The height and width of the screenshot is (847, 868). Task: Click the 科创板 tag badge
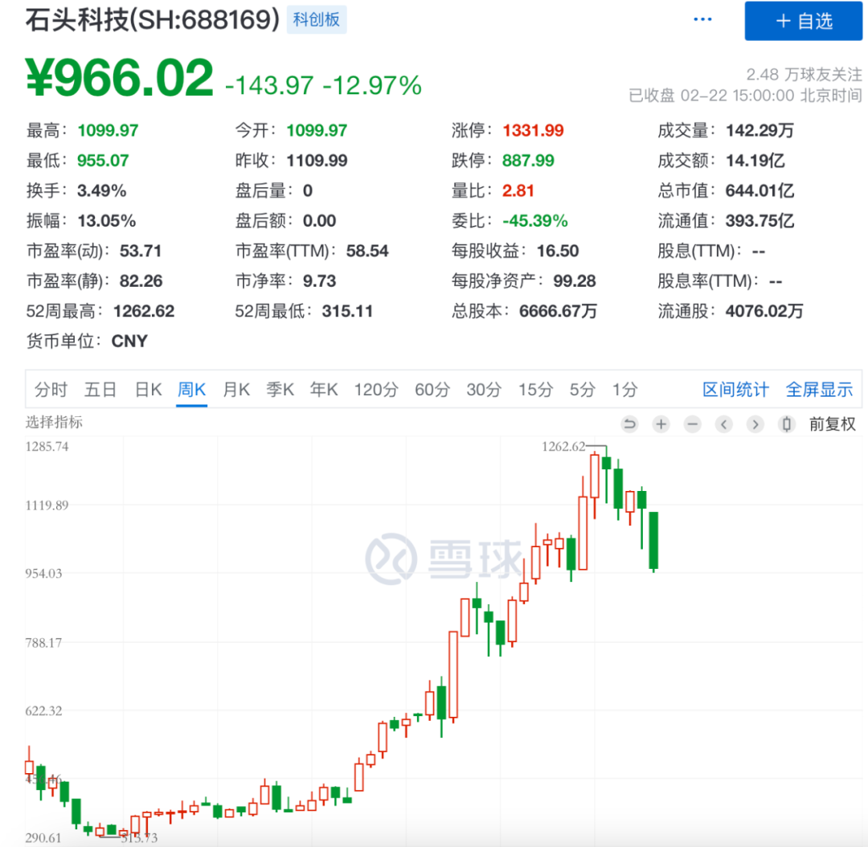point(317,20)
